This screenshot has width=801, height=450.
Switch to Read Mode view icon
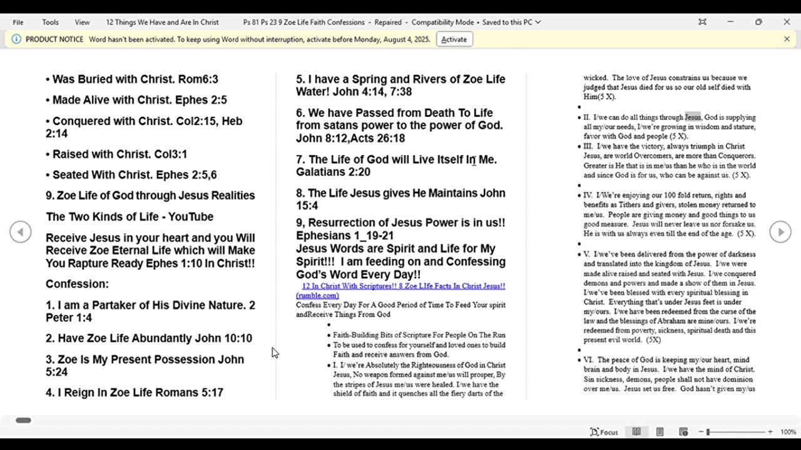pyautogui.click(x=636, y=432)
